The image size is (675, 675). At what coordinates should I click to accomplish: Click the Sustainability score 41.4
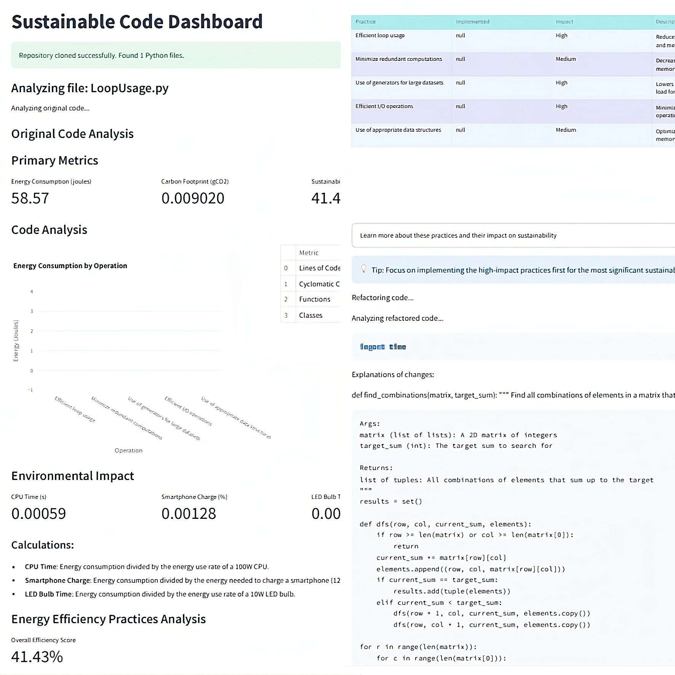326,198
